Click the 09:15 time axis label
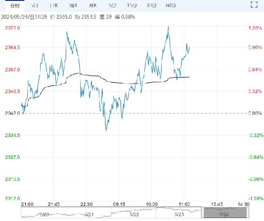 (x=119, y=204)
